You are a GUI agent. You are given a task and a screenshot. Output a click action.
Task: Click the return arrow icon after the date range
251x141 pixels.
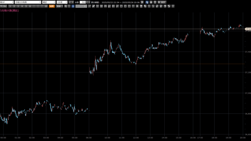(x=142, y=2)
